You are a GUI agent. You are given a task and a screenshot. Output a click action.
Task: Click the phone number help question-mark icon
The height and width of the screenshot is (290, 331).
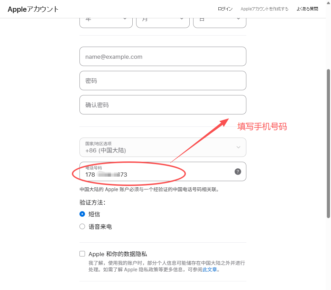point(238,171)
